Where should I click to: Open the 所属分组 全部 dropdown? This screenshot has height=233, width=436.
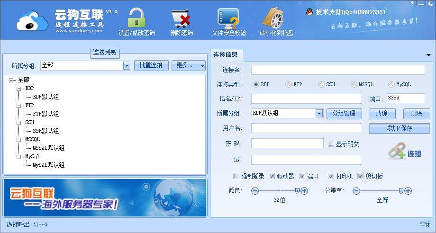pos(127,66)
